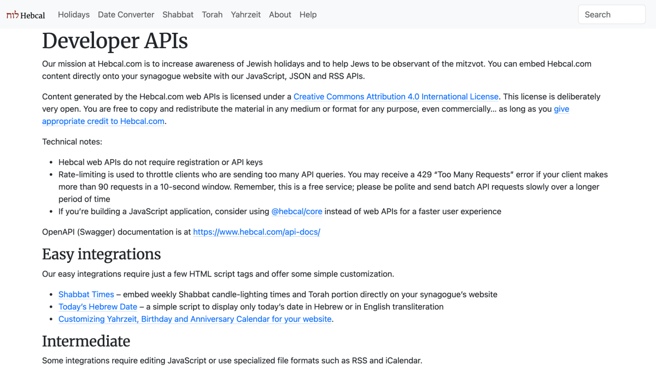Click the 'Technical notes:' text

[72, 142]
